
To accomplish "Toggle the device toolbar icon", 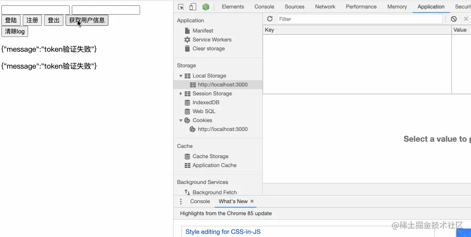I will 193,7.
